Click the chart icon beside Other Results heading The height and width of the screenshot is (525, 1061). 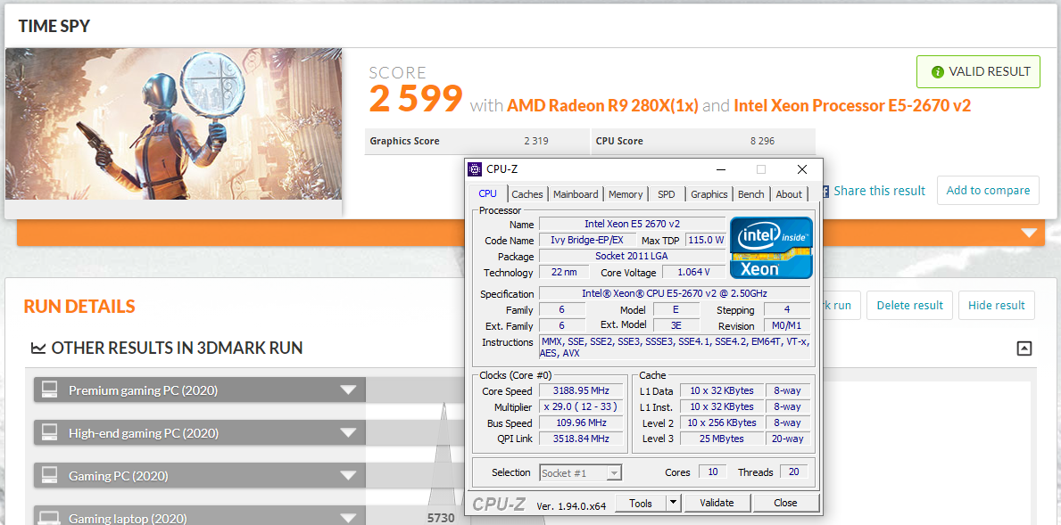[x=37, y=349]
